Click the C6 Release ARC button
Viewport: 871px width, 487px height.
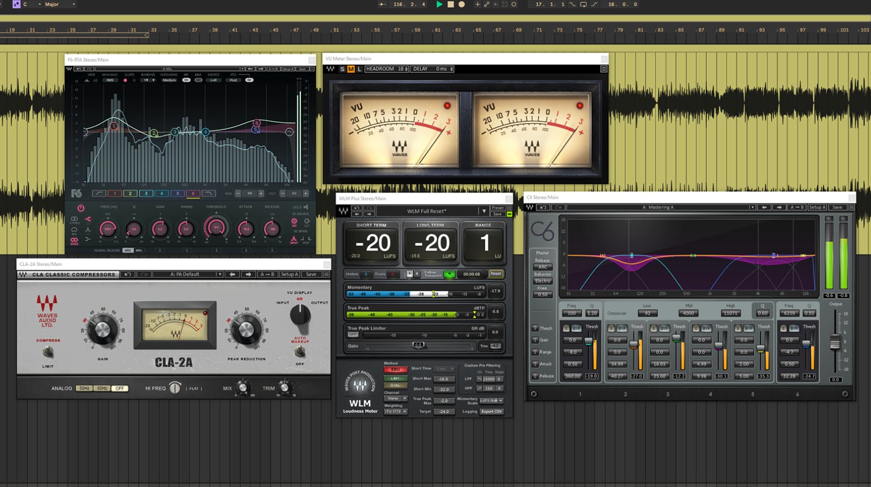click(x=542, y=267)
